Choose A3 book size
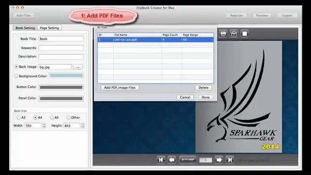This screenshot has width=311, height=175. pos(18,118)
